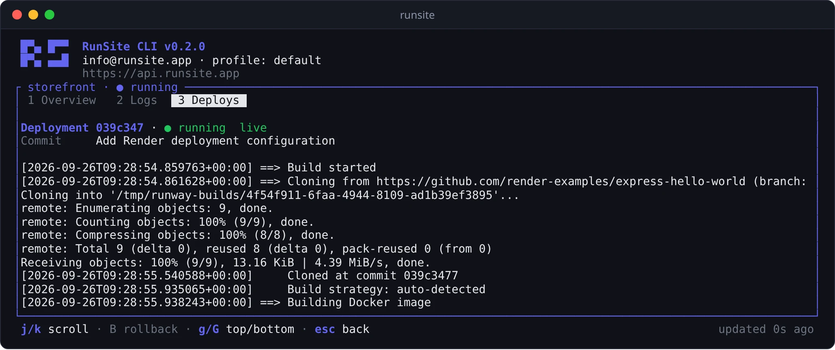Screen dimensions: 835x350
Task: Click the "Building Docker image" log line
Action: 226,302
